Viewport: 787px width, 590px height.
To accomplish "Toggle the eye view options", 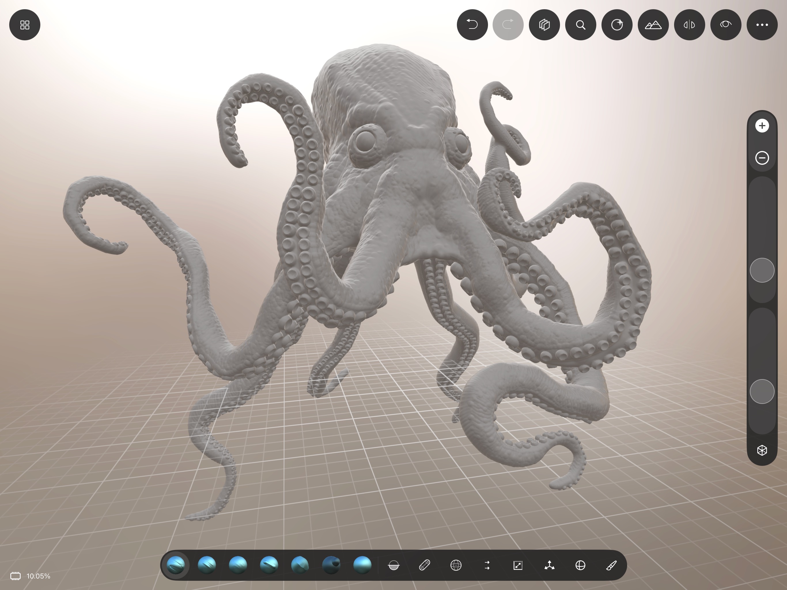I will pos(726,25).
